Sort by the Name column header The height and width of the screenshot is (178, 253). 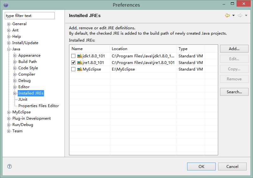(x=90, y=49)
